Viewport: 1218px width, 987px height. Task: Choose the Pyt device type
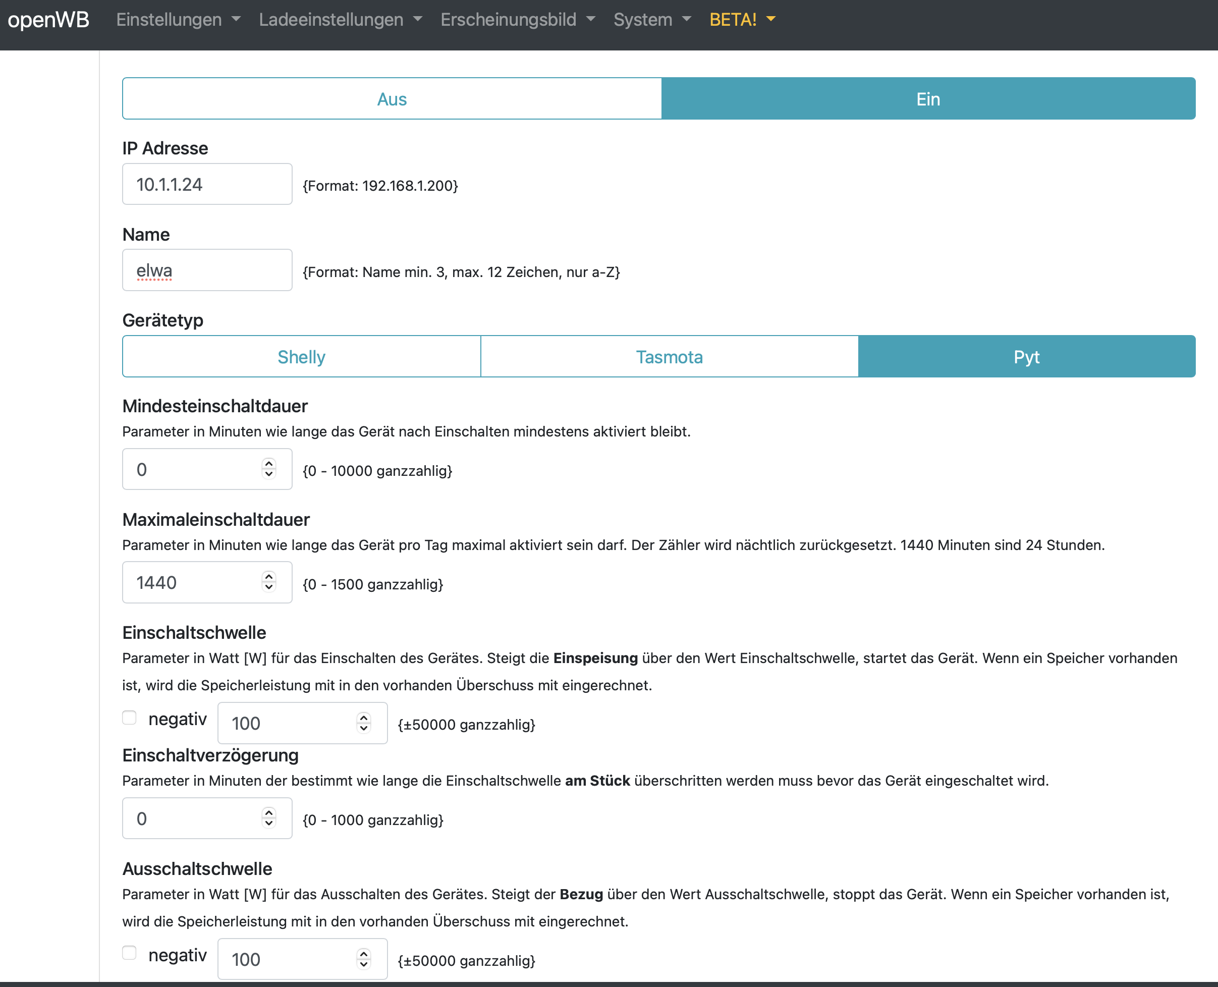click(1026, 356)
